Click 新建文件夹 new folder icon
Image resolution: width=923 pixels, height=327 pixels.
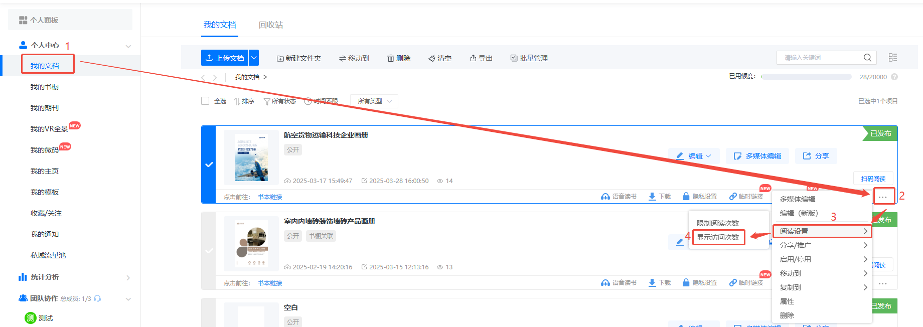click(280, 59)
